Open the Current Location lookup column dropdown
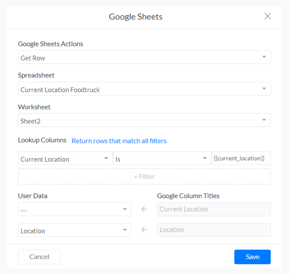The image size is (289, 274). click(x=65, y=159)
